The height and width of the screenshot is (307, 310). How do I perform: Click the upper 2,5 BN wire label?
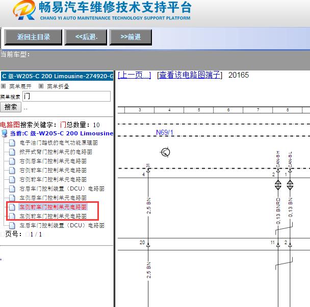click(149, 205)
